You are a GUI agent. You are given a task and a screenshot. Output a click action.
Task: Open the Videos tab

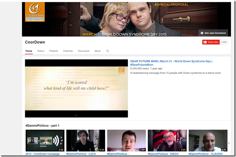coord(41,51)
